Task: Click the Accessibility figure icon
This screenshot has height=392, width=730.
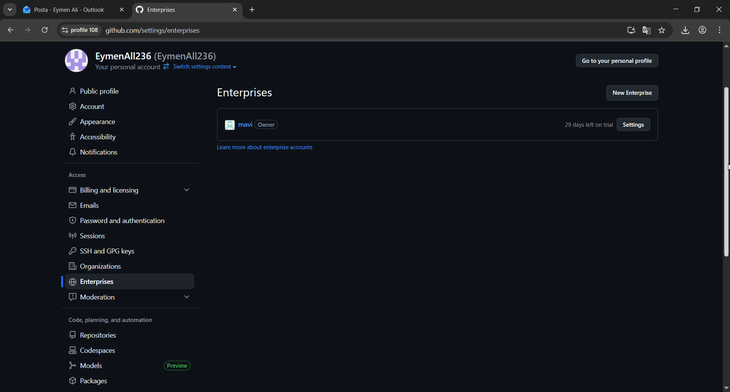Action: point(72,137)
